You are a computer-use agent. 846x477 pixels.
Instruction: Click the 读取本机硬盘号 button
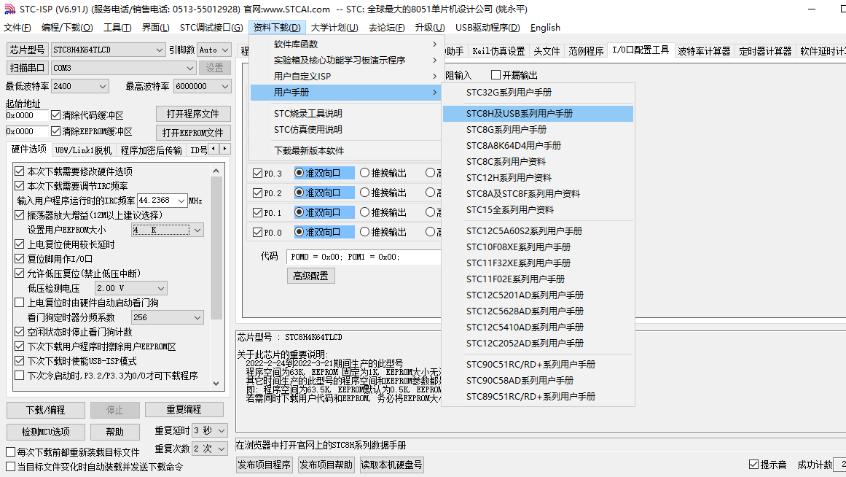click(x=391, y=465)
